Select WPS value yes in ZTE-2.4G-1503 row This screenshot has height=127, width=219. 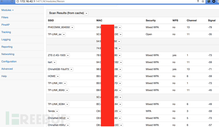point(174,55)
